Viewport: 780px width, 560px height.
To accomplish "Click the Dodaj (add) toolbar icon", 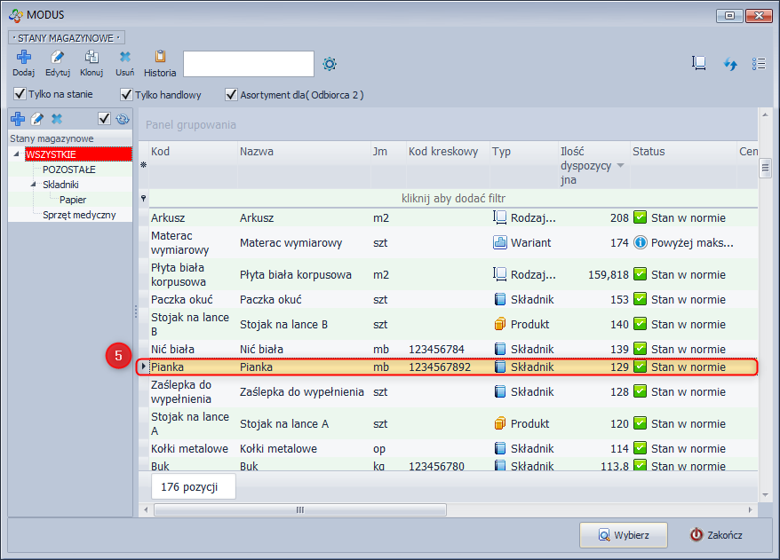I will 23,59.
